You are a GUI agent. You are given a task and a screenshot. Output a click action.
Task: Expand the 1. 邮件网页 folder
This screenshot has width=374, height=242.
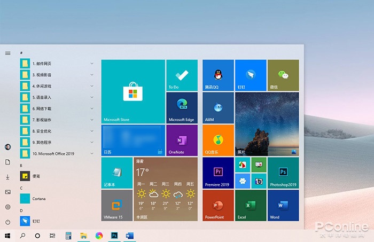(x=57, y=64)
